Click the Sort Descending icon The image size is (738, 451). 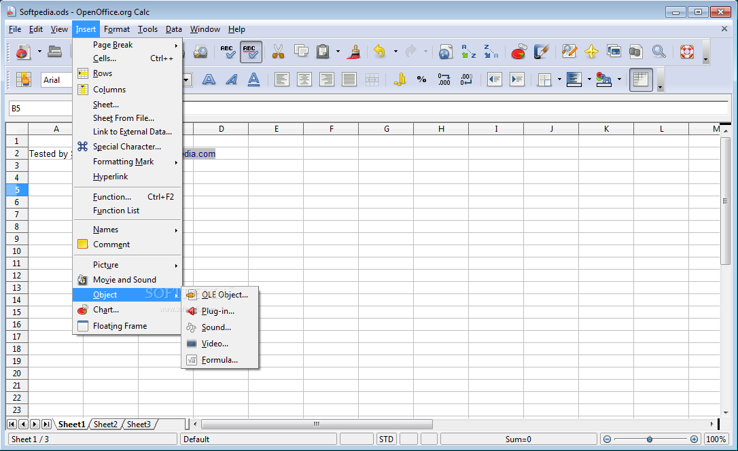[x=491, y=51]
